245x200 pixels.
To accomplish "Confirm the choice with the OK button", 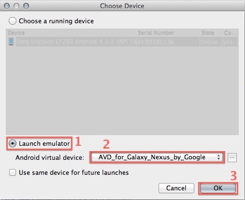I will 218,188.
